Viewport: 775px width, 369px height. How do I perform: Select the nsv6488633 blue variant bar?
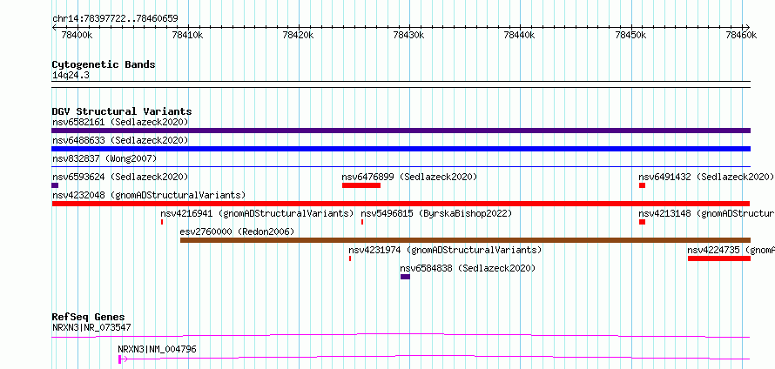tap(401, 149)
